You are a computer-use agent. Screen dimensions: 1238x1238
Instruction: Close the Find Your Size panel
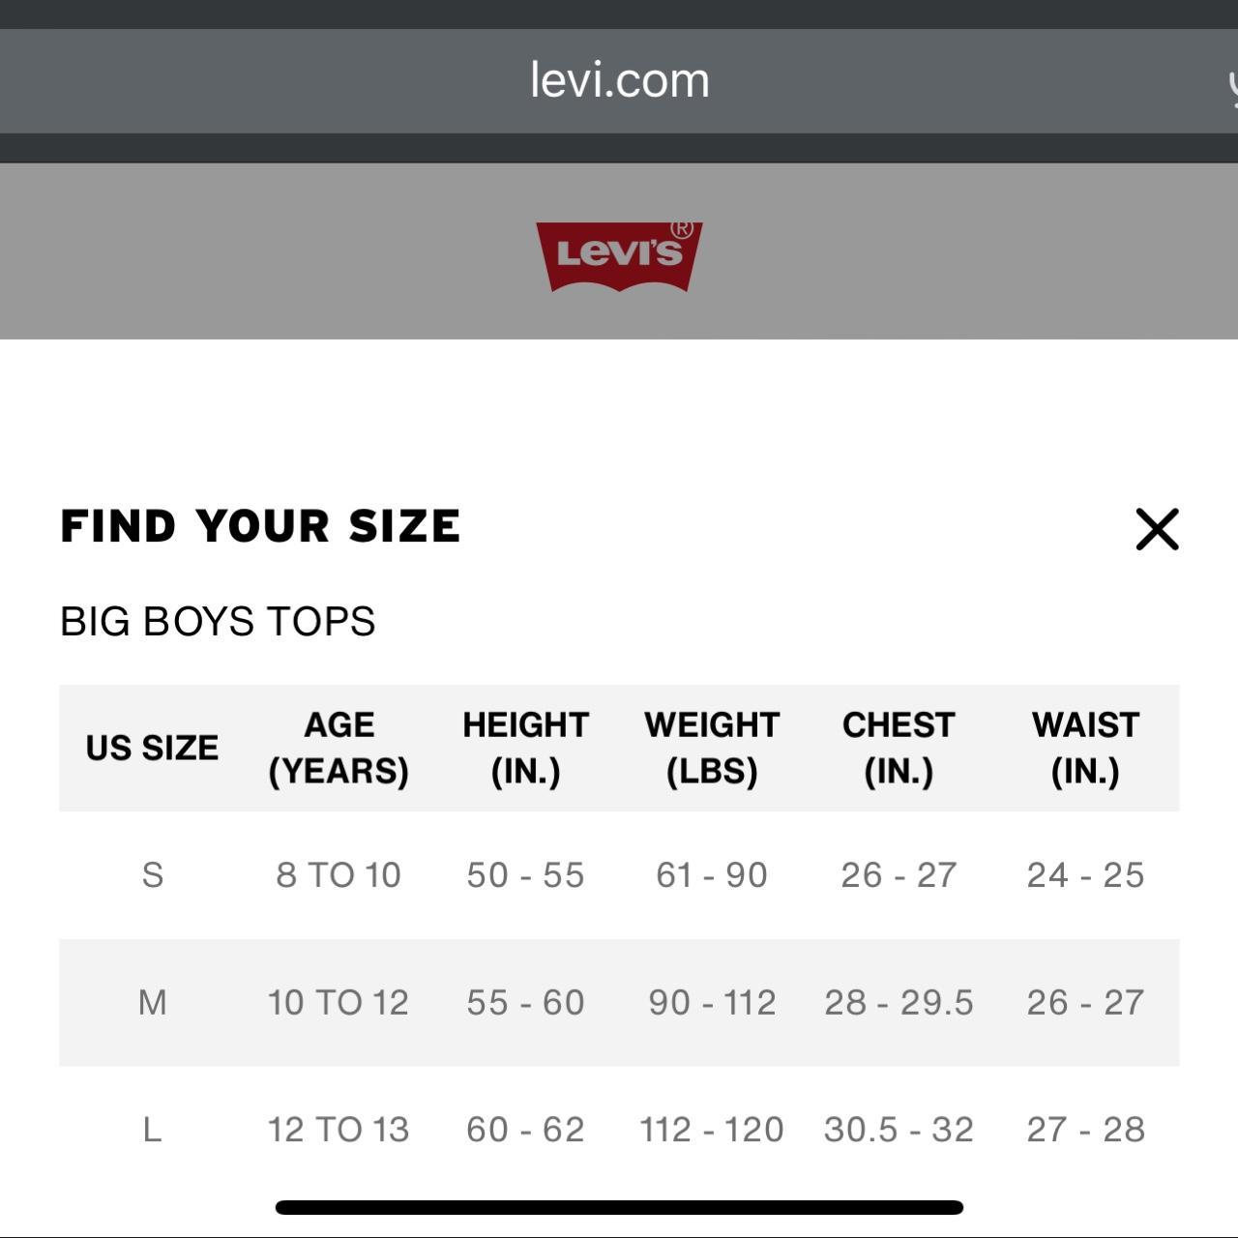coord(1157,529)
